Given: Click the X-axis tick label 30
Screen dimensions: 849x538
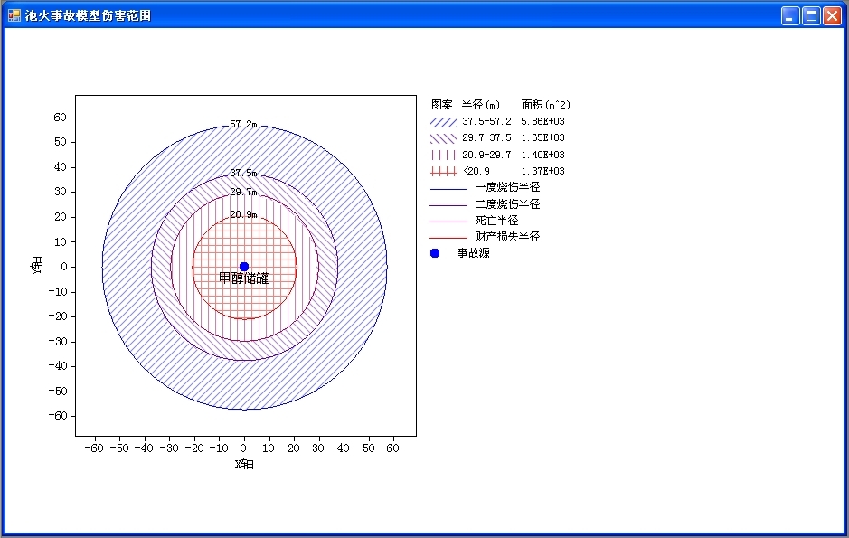Looking at the screenshot, I should (x=318, y=448).
